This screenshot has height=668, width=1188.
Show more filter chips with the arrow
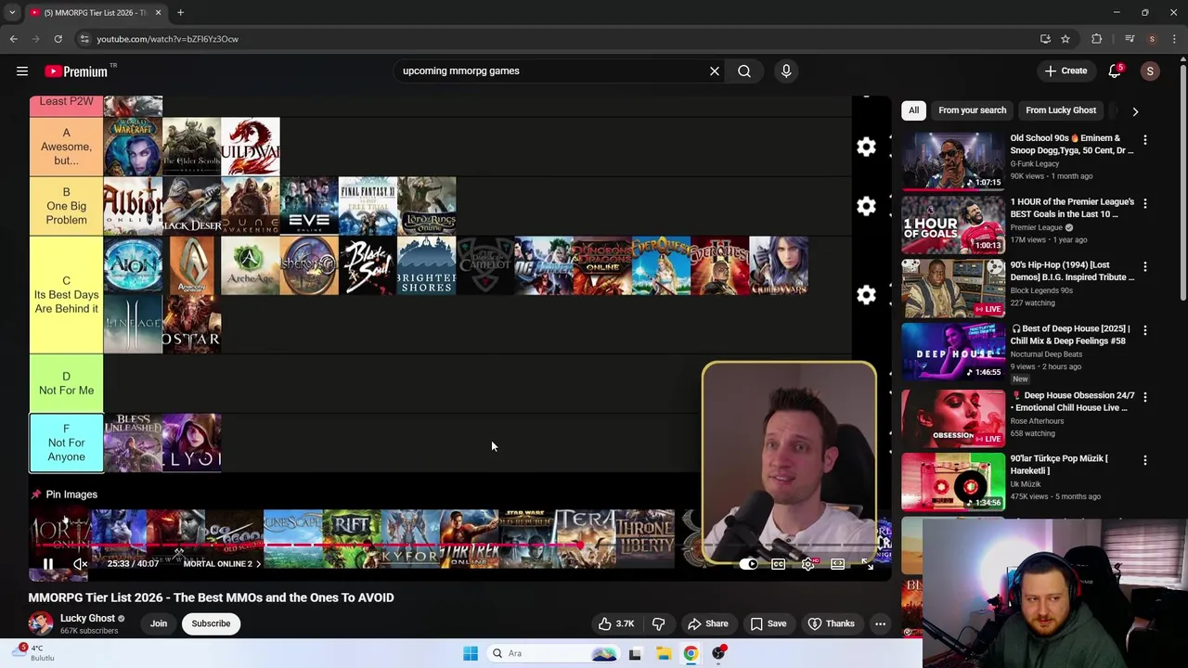point(1135,111)
